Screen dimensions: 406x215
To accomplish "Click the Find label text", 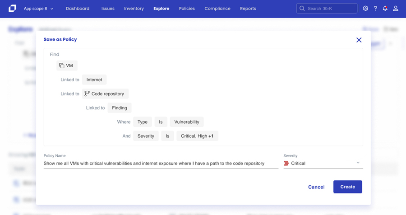I will (55, 55).
